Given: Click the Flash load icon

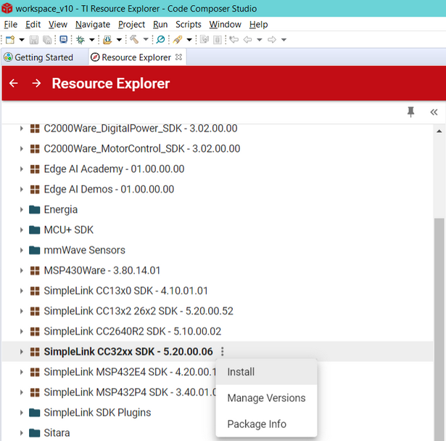Looking at the screenshot, I should 107,40.
